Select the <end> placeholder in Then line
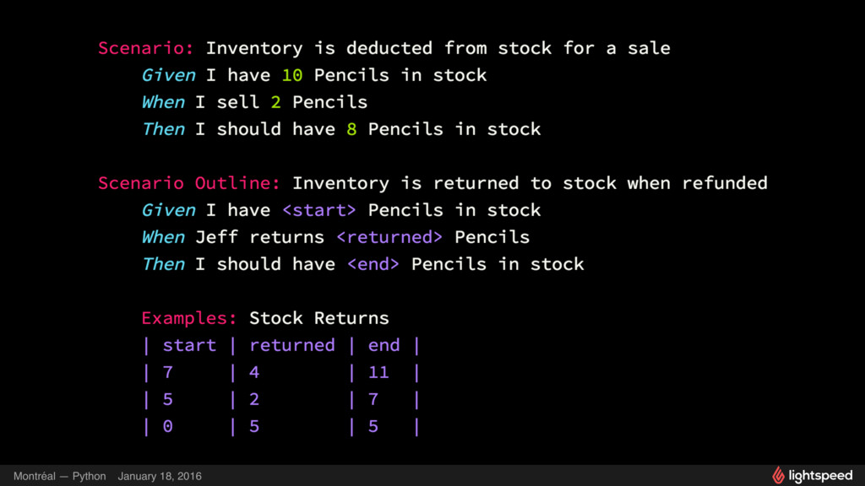 pos(373,264)
